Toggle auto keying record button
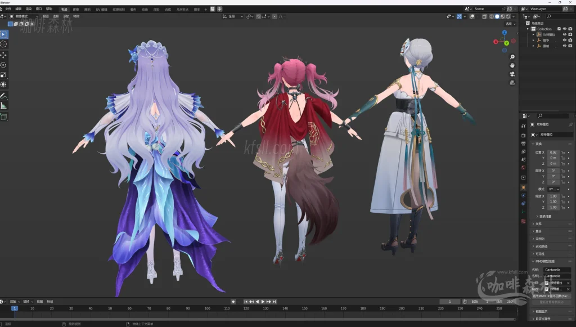This screenshot has height=327, width=576. click(233, 302)
